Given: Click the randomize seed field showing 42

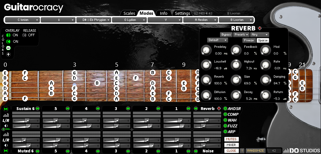Looking at the screenshot, I should coord(274,151).
